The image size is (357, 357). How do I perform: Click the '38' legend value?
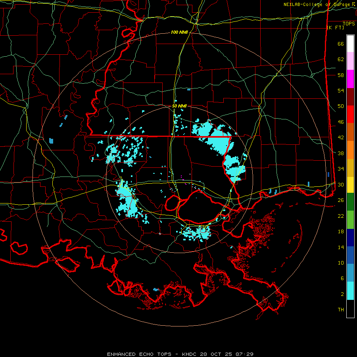click(x=341, y=153)
